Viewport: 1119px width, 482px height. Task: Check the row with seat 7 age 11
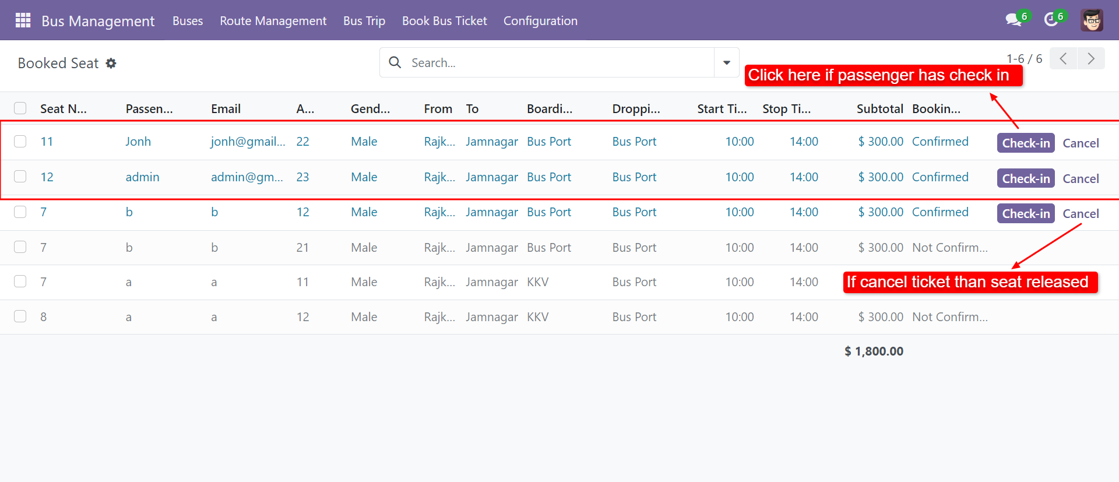click(x=20, y=282)
